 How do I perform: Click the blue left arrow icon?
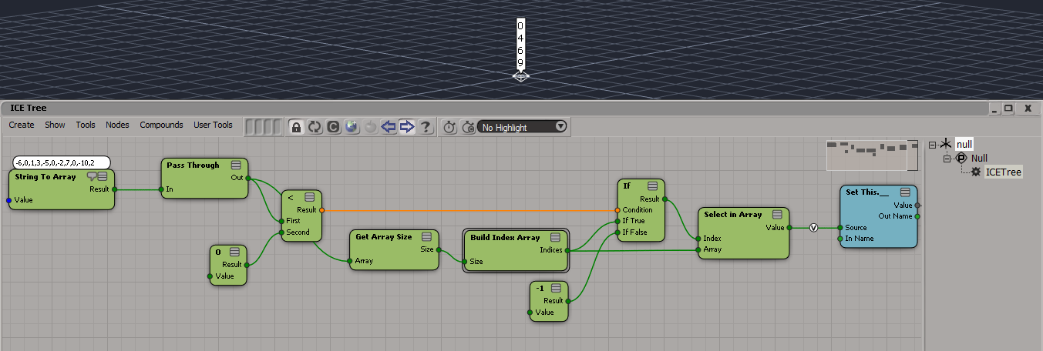(389, 127)
